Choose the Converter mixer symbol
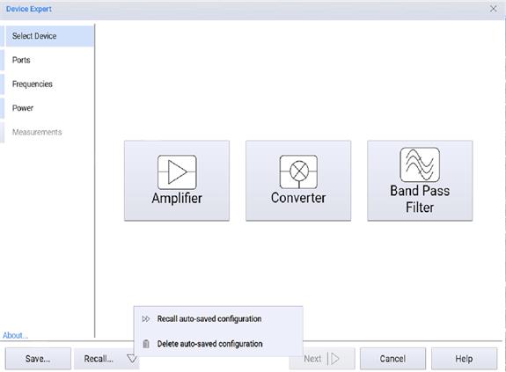The width and height of the screenshot is (506, 372). click(298, 171)
